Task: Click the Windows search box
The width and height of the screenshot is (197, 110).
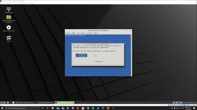Action: [22, 108]
